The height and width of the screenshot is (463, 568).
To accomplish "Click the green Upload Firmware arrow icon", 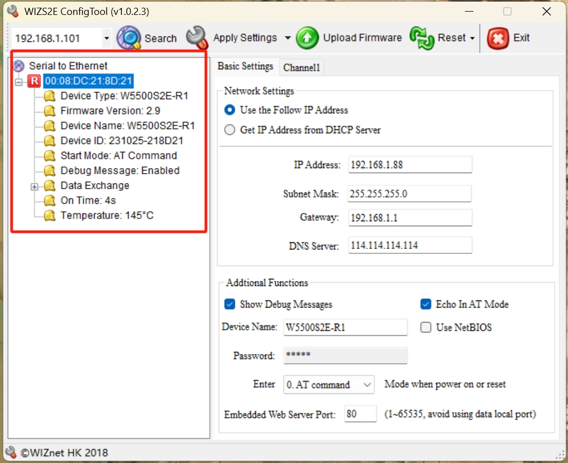I will [x=307, y=38].
